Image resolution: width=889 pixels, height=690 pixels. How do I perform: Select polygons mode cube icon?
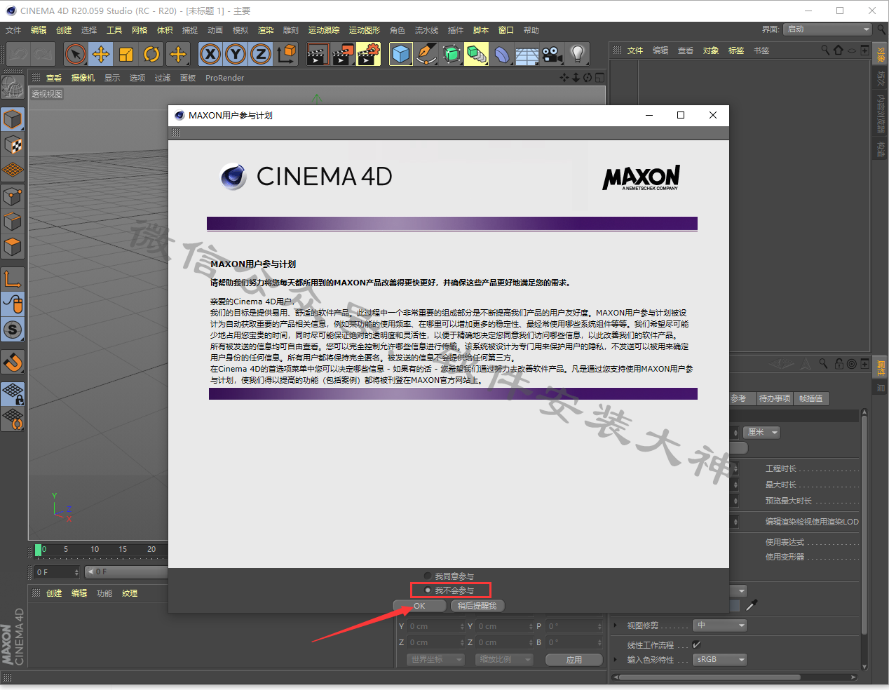pyautogui.click(x=13, y=247)
